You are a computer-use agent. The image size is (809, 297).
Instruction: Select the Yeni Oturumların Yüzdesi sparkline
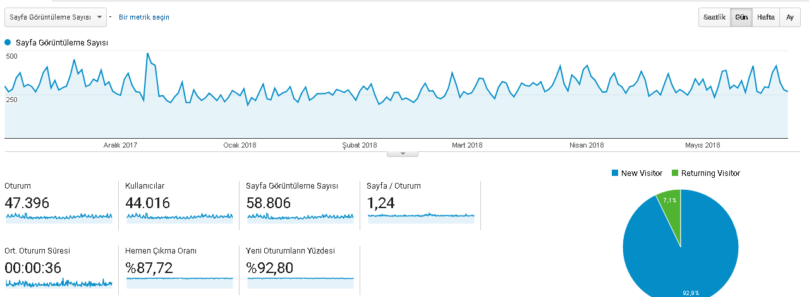[300, 282]
